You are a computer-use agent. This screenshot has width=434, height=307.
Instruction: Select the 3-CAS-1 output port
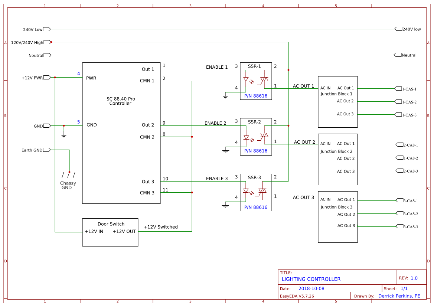(x=400, y=200)
